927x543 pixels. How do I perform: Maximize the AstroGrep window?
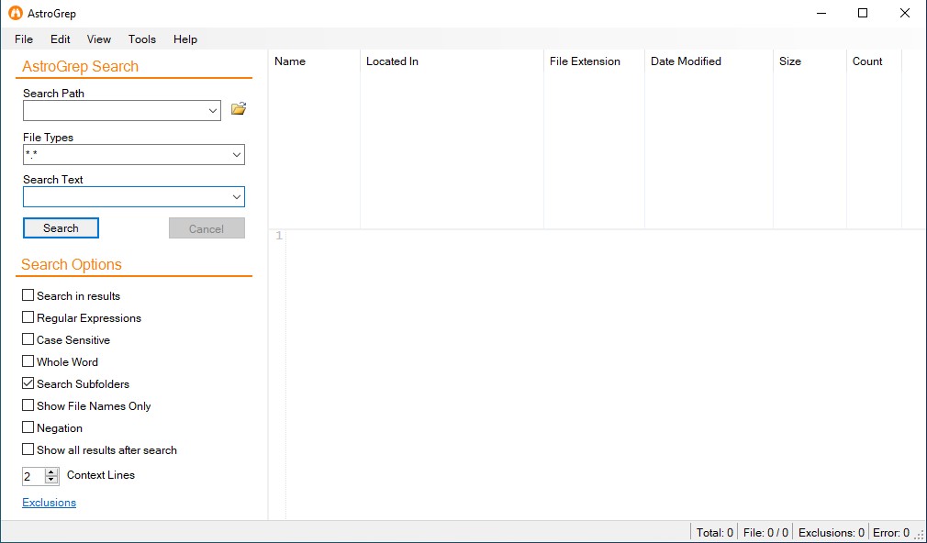pyautogui.click(x=863, y=13)
